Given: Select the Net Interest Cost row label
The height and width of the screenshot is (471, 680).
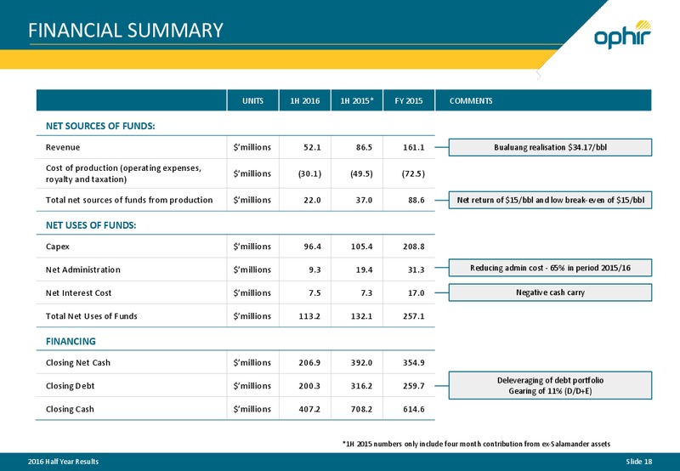Looking at the screenshot, I should tap(78, 293).
